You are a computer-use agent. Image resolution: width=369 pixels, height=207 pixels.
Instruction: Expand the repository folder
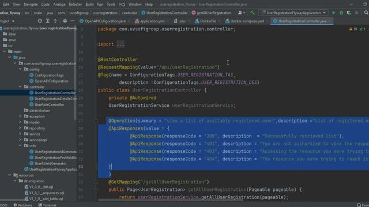(20, 128)
